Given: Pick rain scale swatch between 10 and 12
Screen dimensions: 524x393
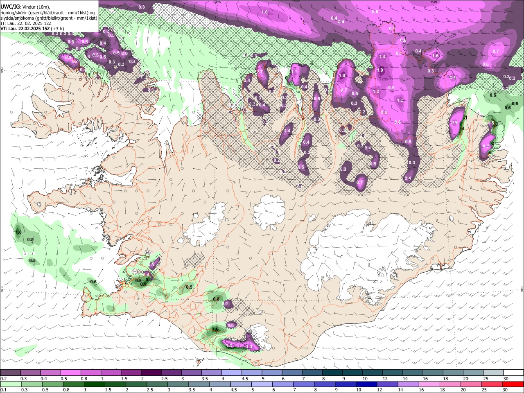Looking at the screenshot, I should pos(367,384).
